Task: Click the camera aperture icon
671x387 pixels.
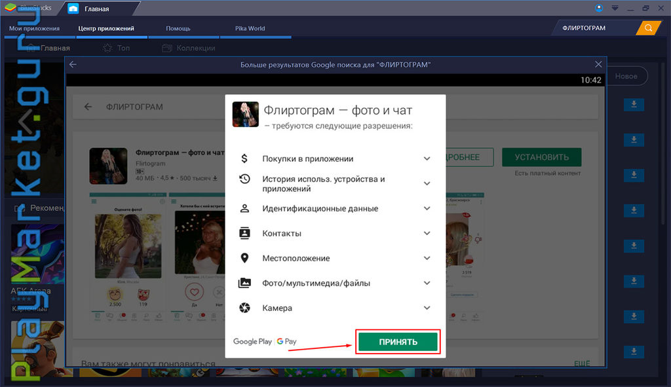Action: [x=244, y=308]
